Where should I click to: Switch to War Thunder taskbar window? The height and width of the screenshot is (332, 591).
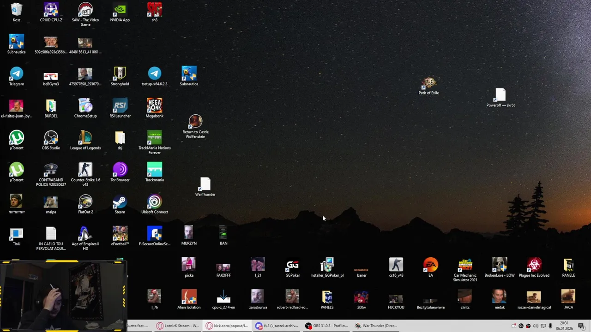376,326
